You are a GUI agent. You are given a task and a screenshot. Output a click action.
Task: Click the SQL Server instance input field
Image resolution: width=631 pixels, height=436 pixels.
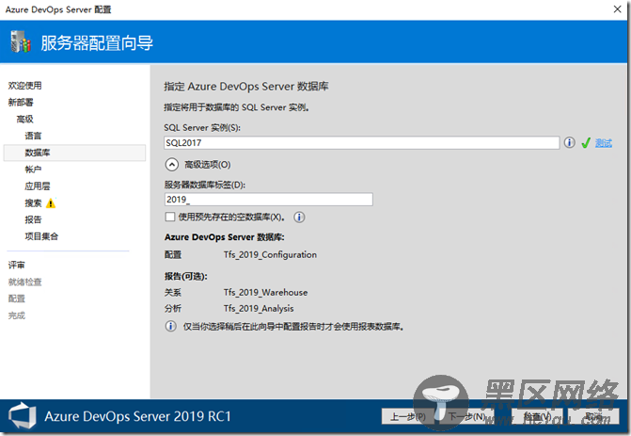361,142
